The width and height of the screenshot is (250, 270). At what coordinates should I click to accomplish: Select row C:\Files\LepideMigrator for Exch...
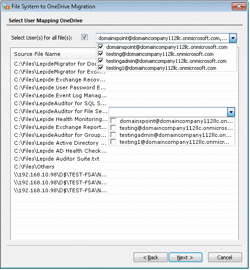(x=60, y=72)
